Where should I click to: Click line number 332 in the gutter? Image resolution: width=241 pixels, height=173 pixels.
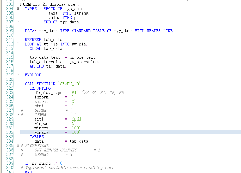coord(10,132)
